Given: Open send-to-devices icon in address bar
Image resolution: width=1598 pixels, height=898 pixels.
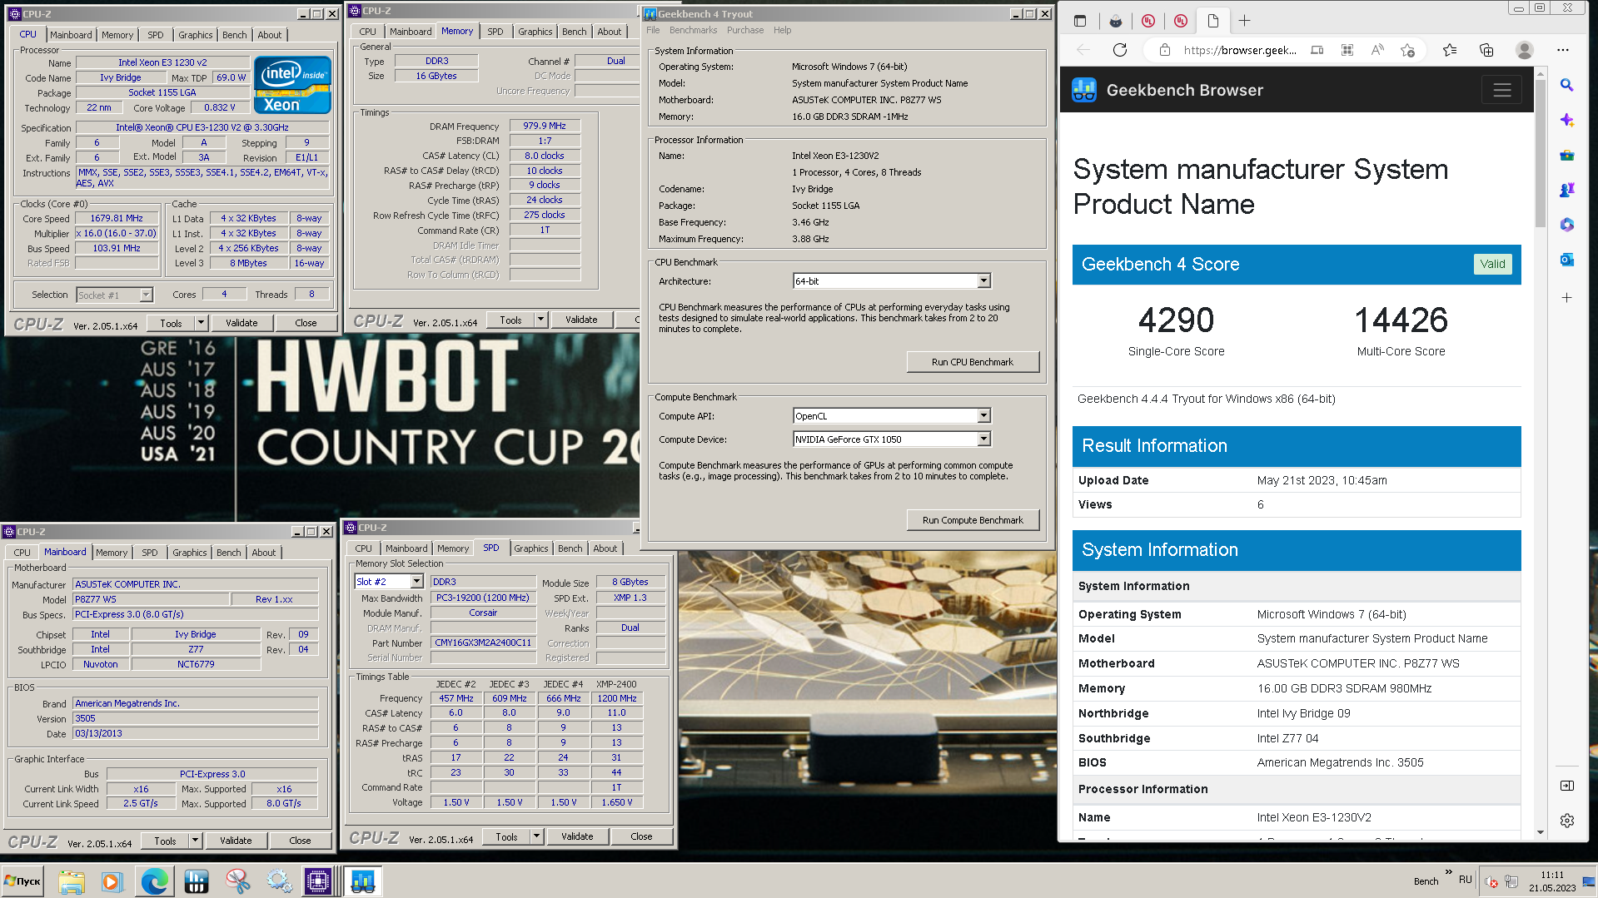Looking at the screenshot, I should pos(1317,50).
